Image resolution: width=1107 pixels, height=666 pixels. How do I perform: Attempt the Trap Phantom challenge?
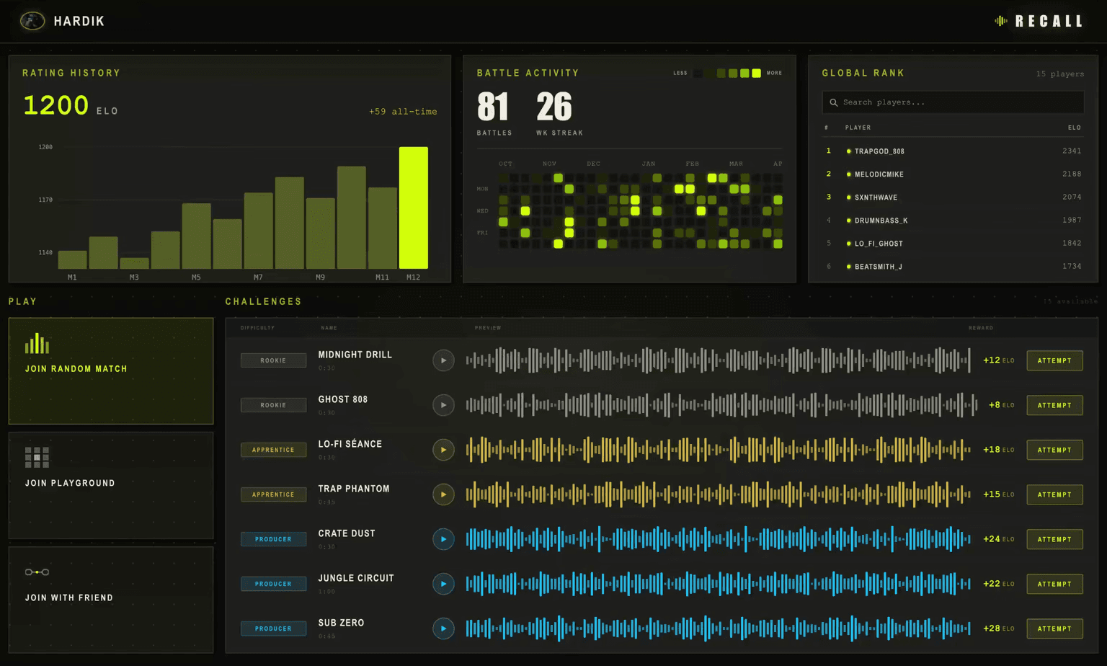[x=1054, y=494]
